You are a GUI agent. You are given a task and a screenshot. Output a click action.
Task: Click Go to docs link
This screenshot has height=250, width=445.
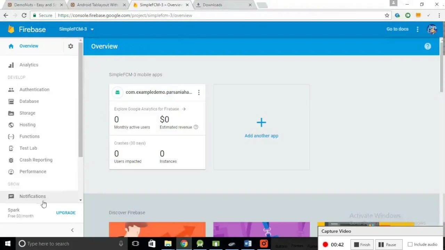click(x=397, y=29)
